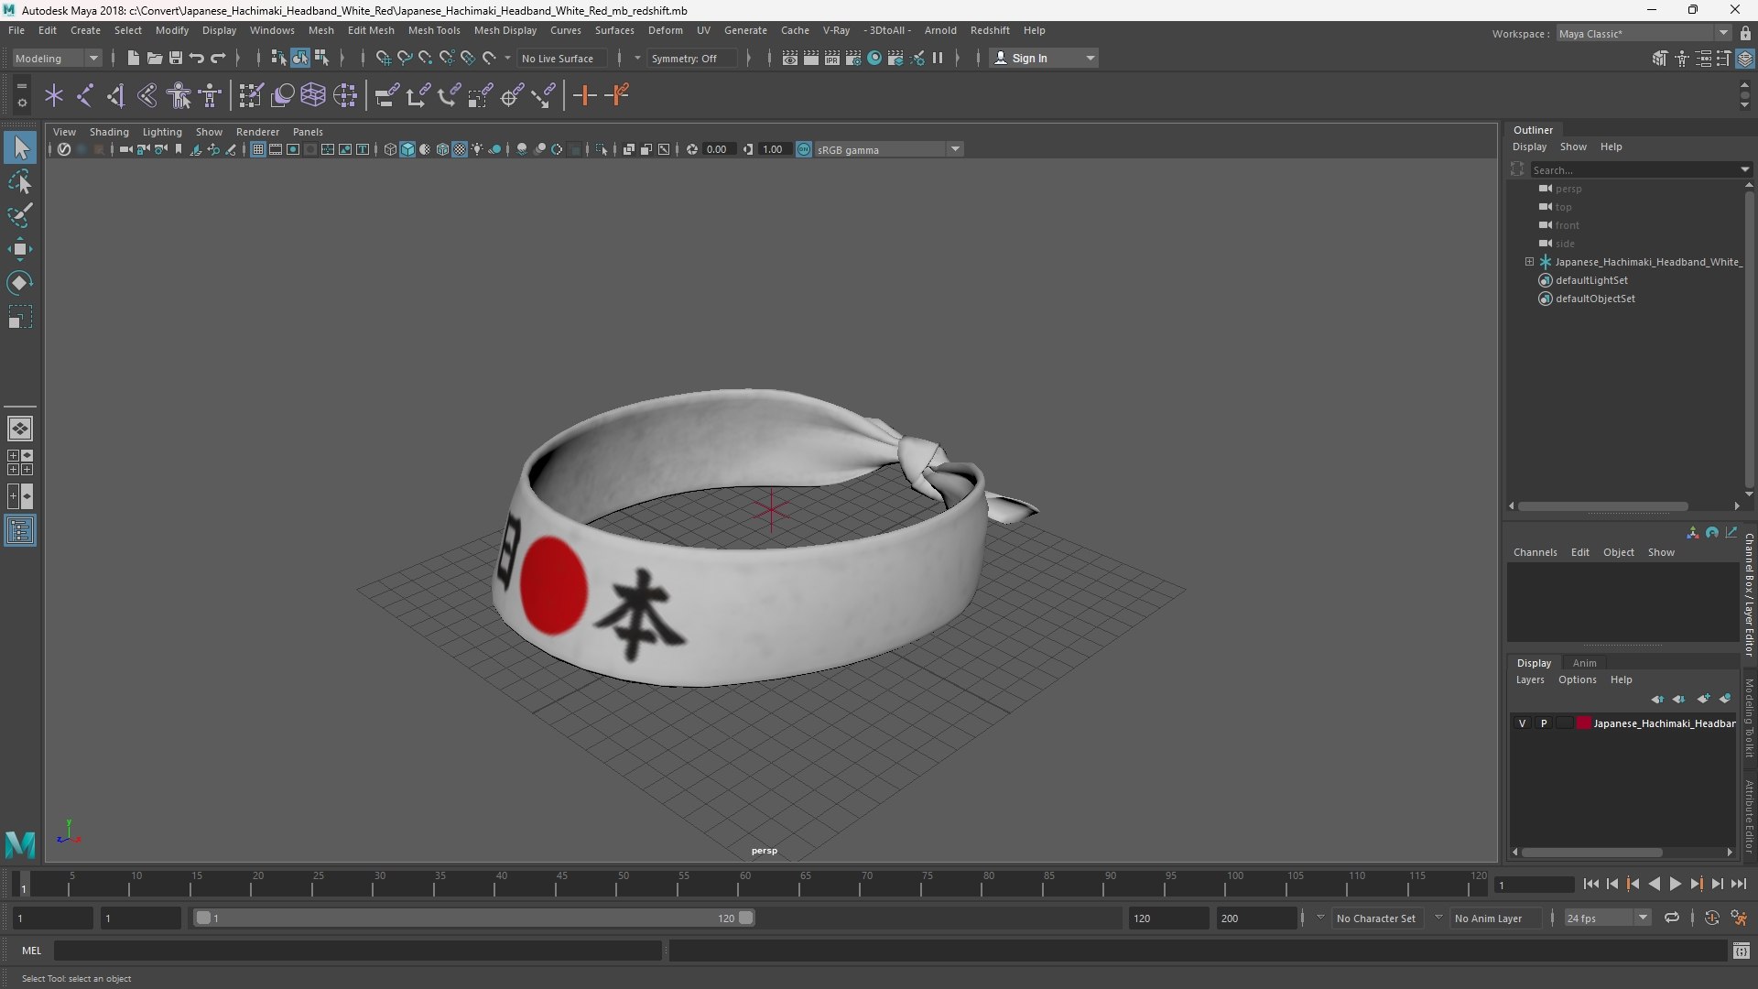This screenshot has height=989, width=1758.
Task: Open the Sign In dropdown
Action: click(1044, 58)
